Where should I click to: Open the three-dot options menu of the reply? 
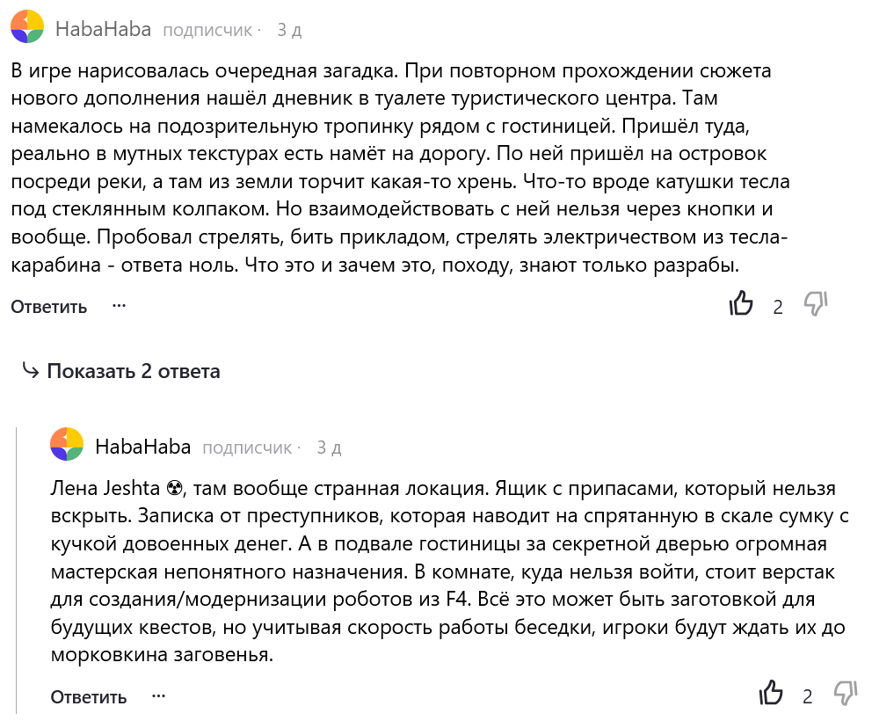159,697
